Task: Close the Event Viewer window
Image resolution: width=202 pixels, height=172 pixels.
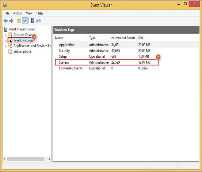Action: (194, 4)
